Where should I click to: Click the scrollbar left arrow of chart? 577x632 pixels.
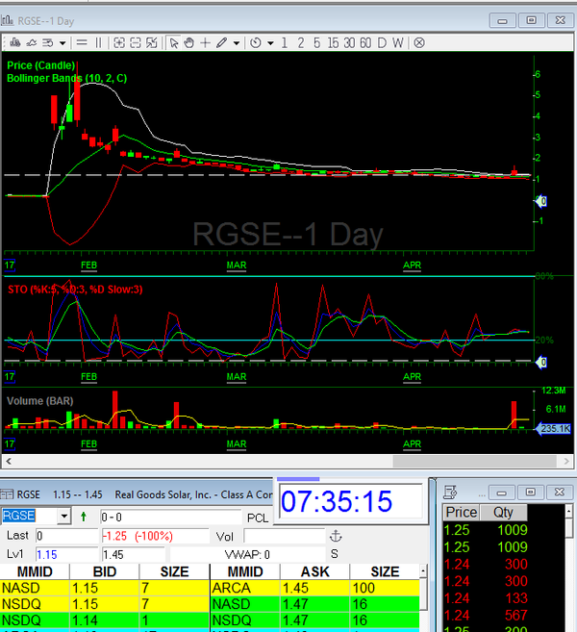tap(9, 461)
